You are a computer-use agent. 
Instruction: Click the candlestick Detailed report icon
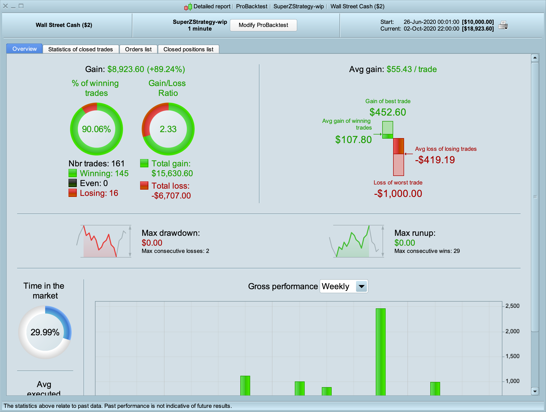pos(188,6)
